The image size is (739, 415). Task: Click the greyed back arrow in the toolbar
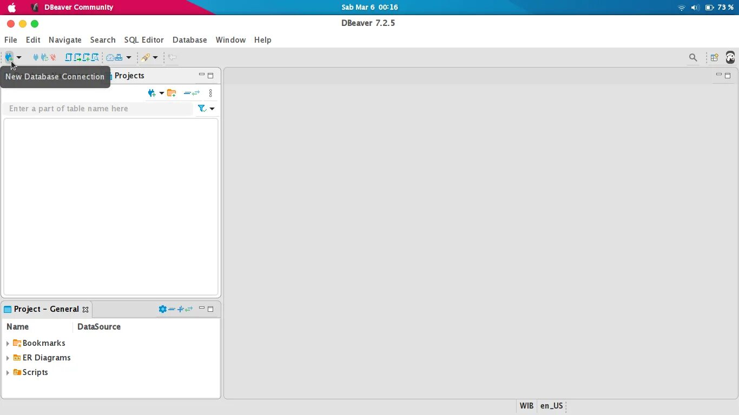tap(172, 57)
